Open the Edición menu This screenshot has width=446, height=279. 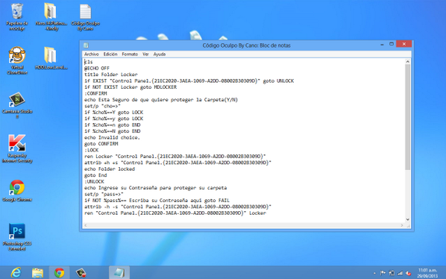(x=110, y=54)
